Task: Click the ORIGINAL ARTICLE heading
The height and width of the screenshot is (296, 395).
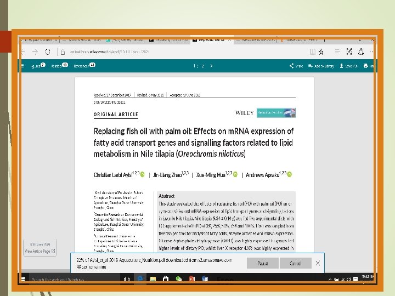Action: click(116, 114)
